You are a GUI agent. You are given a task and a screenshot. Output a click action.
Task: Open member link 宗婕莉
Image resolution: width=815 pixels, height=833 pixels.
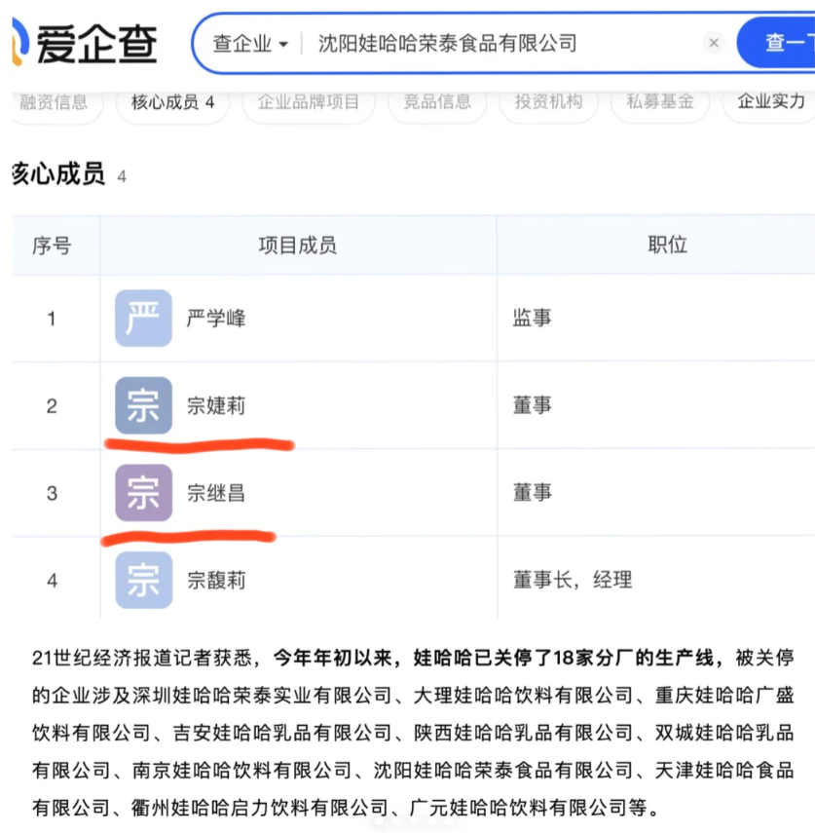tap(216, 406)
